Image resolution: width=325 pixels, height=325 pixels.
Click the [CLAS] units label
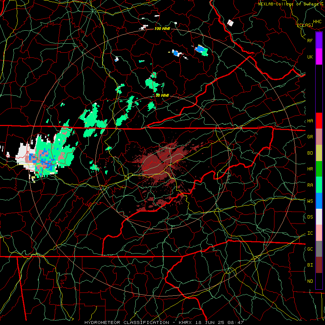(305, 25)
